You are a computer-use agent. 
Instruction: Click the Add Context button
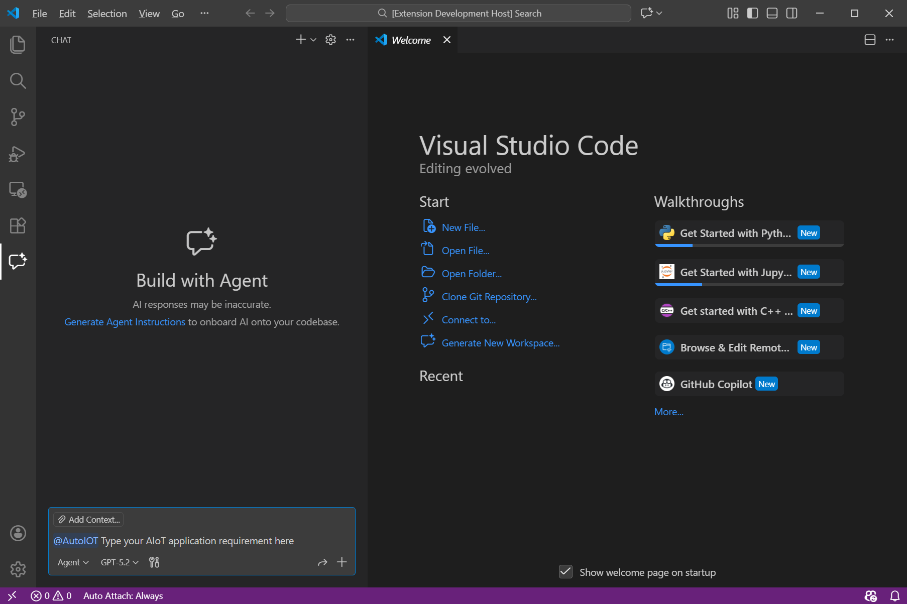point(89,520)
